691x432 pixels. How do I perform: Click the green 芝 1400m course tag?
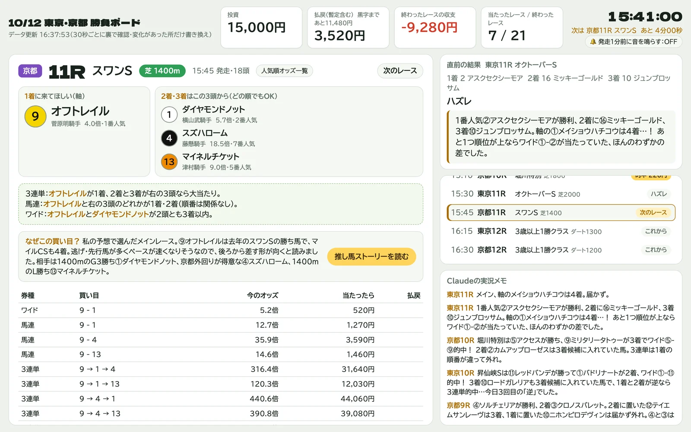click(x=162, y=71)
